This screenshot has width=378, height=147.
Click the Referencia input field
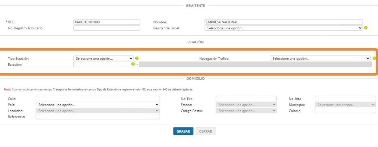point(98,117)
